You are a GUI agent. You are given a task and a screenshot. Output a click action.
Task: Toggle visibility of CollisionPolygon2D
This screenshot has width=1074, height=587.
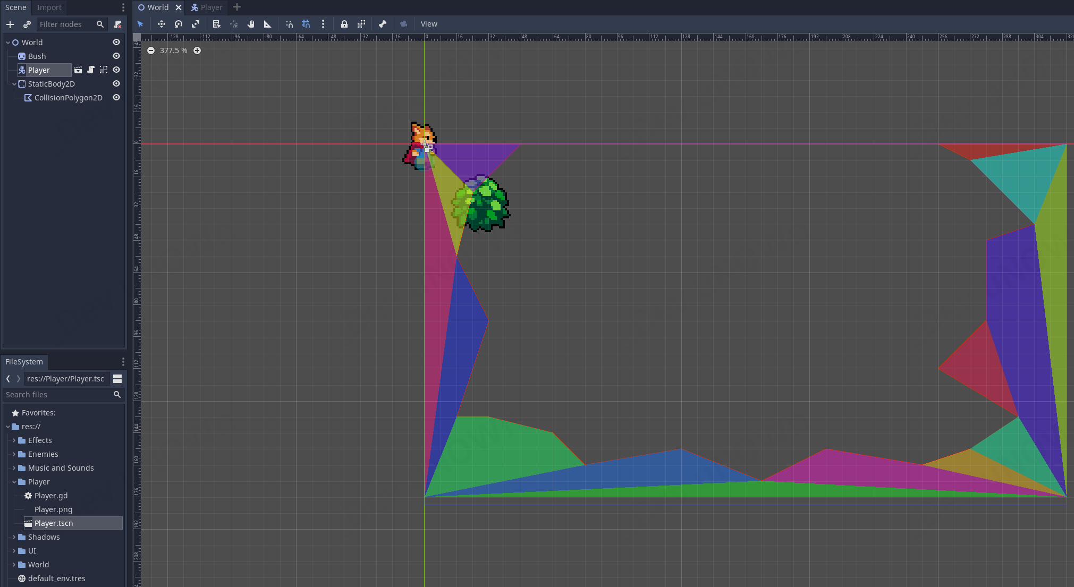pyautogui.click(x=116, y=98)
